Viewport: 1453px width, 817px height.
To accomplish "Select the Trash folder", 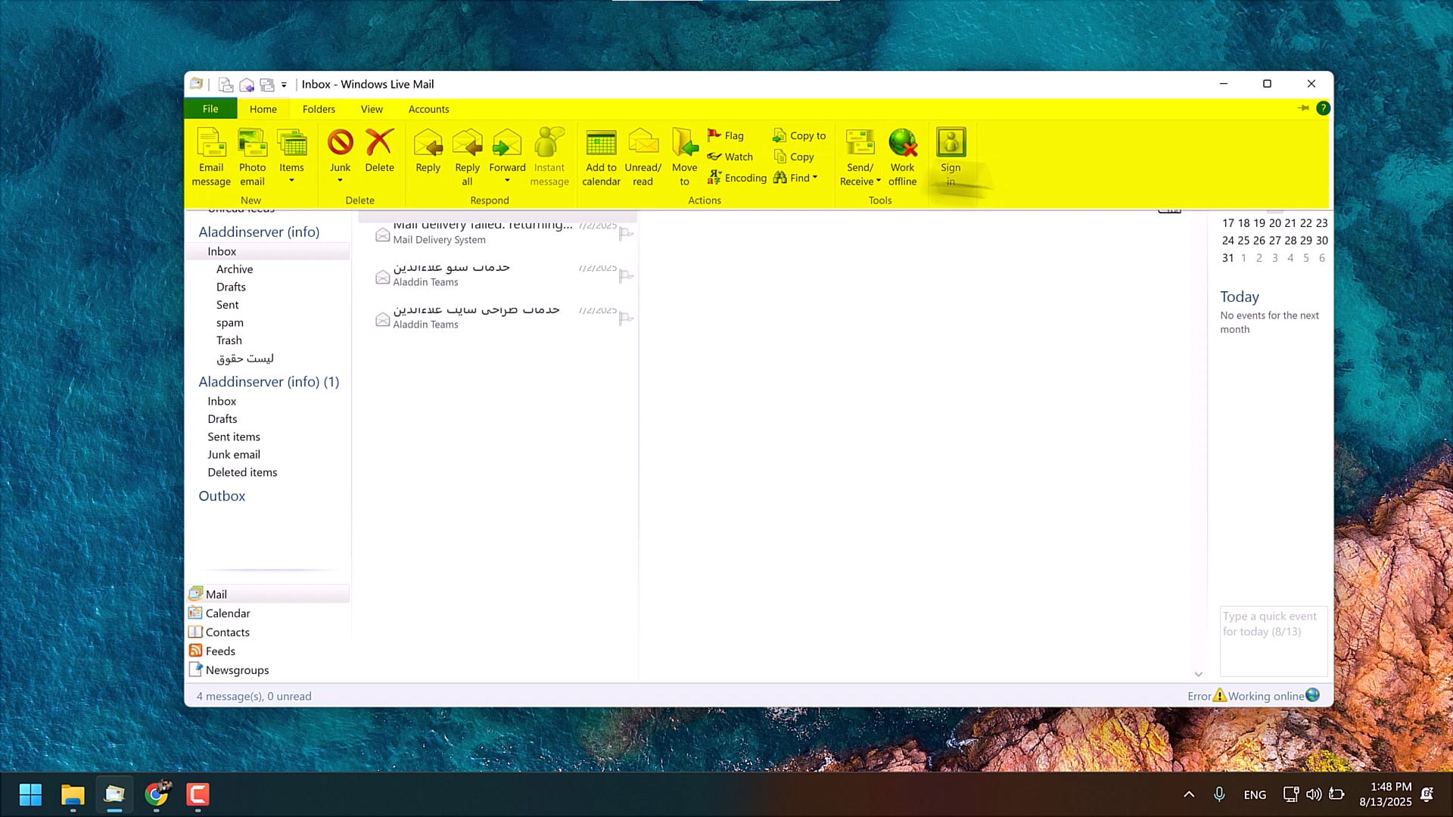I will pyautogui.click(x=229, y=340).
